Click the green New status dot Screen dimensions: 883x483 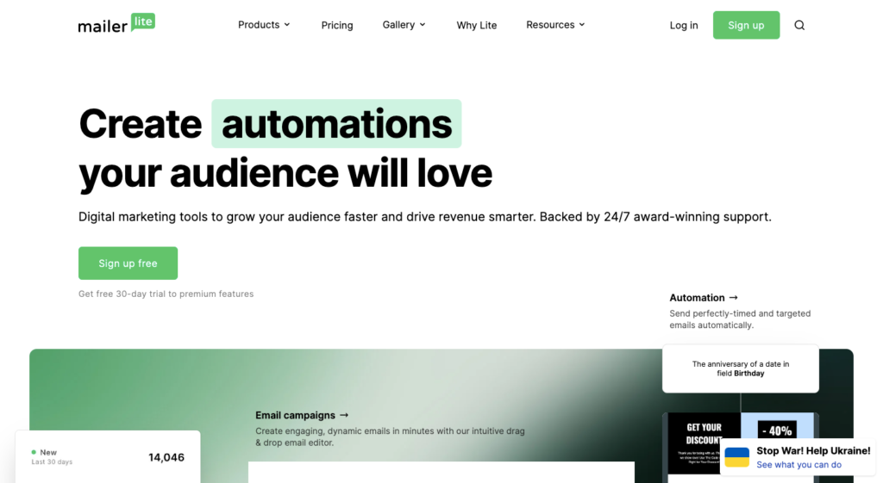[x=34, y=452]
